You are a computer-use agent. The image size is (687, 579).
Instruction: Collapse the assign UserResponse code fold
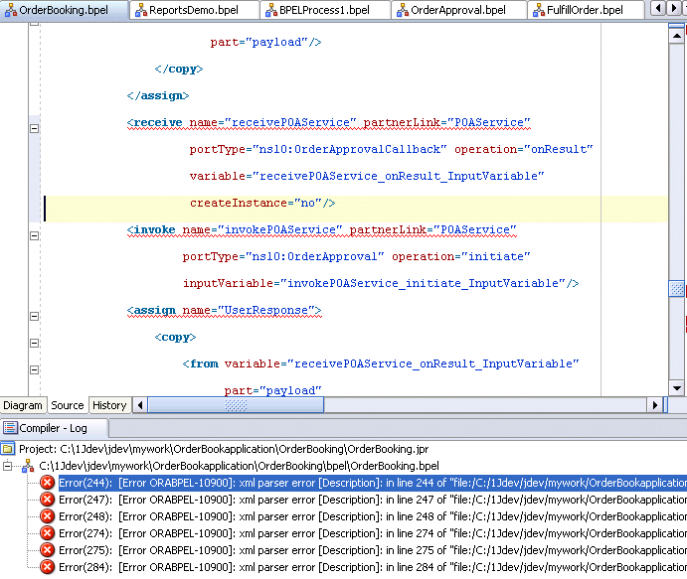(x=34, y=316)
